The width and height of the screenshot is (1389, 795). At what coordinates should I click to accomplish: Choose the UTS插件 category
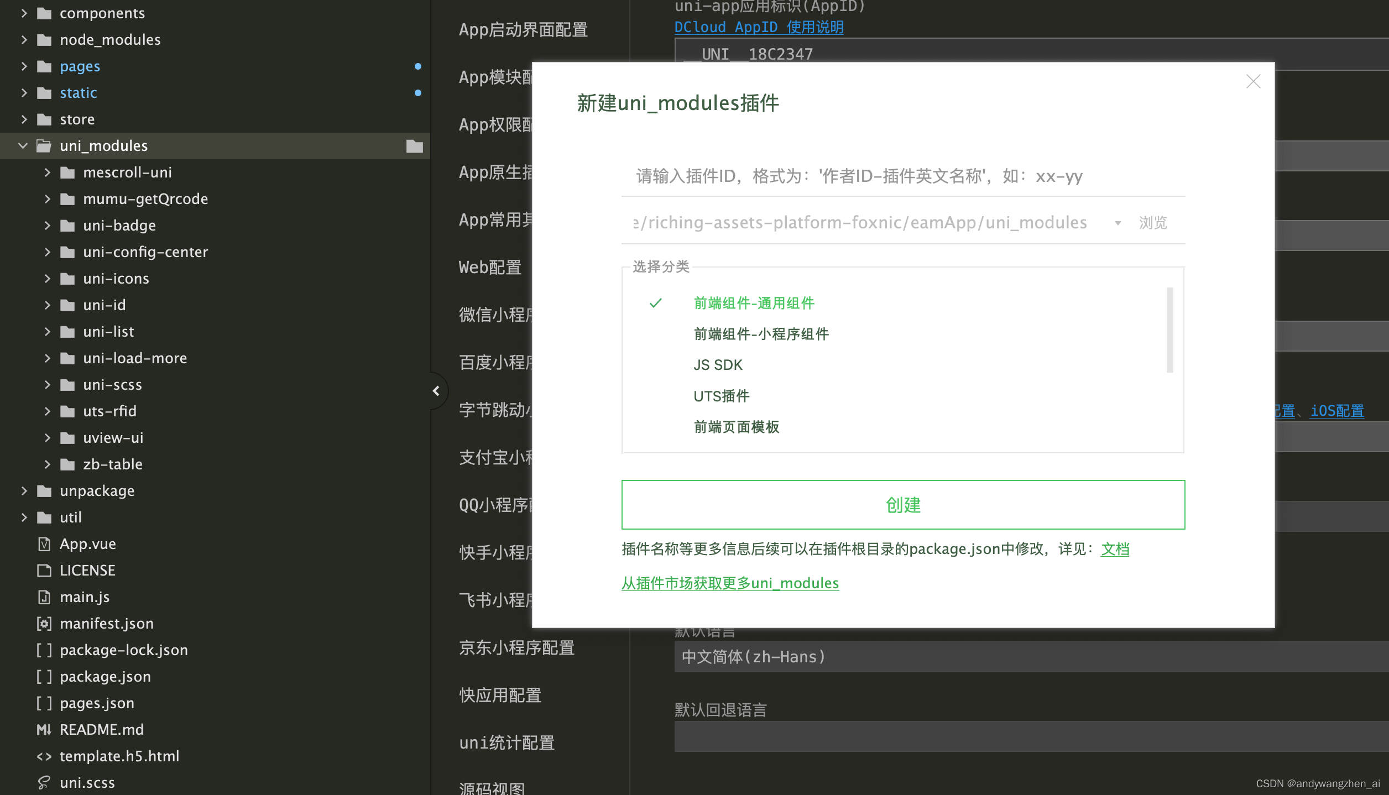coord(721,395)
